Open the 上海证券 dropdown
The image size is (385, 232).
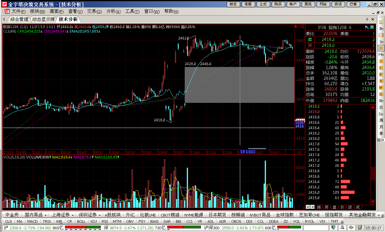click(62, 215)
